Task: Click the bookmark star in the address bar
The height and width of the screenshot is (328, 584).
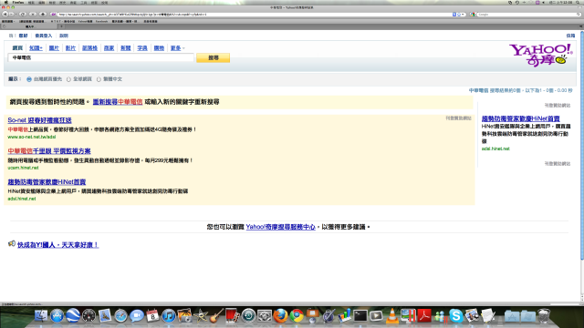Action: (x=459, y=15)
